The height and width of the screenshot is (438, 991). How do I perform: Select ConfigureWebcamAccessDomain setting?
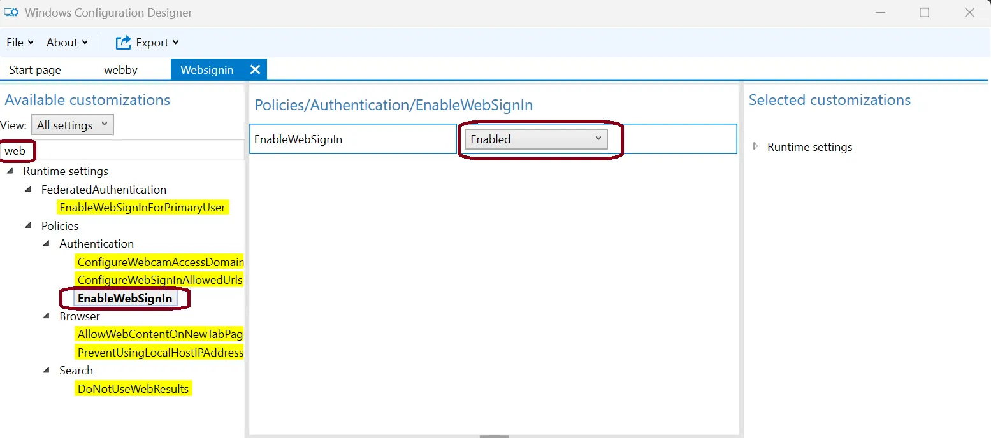pyautogui.click(x=159, y=262)
